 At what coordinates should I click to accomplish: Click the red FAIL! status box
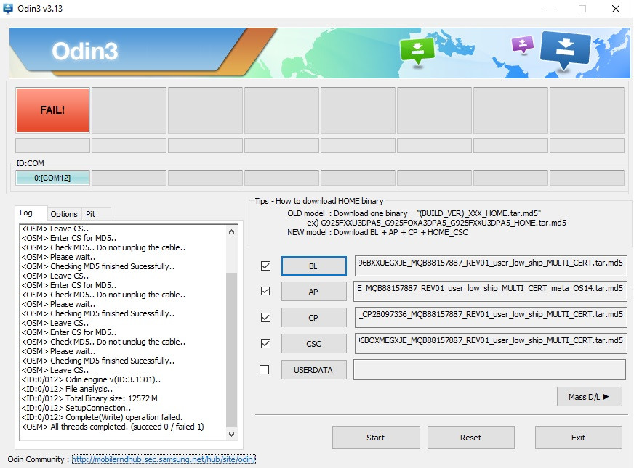pyautogui.click(x=52, y=110)
